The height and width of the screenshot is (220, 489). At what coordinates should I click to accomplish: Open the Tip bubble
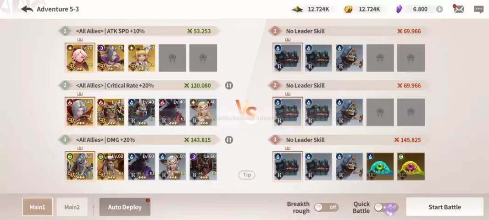click(247, 175)
